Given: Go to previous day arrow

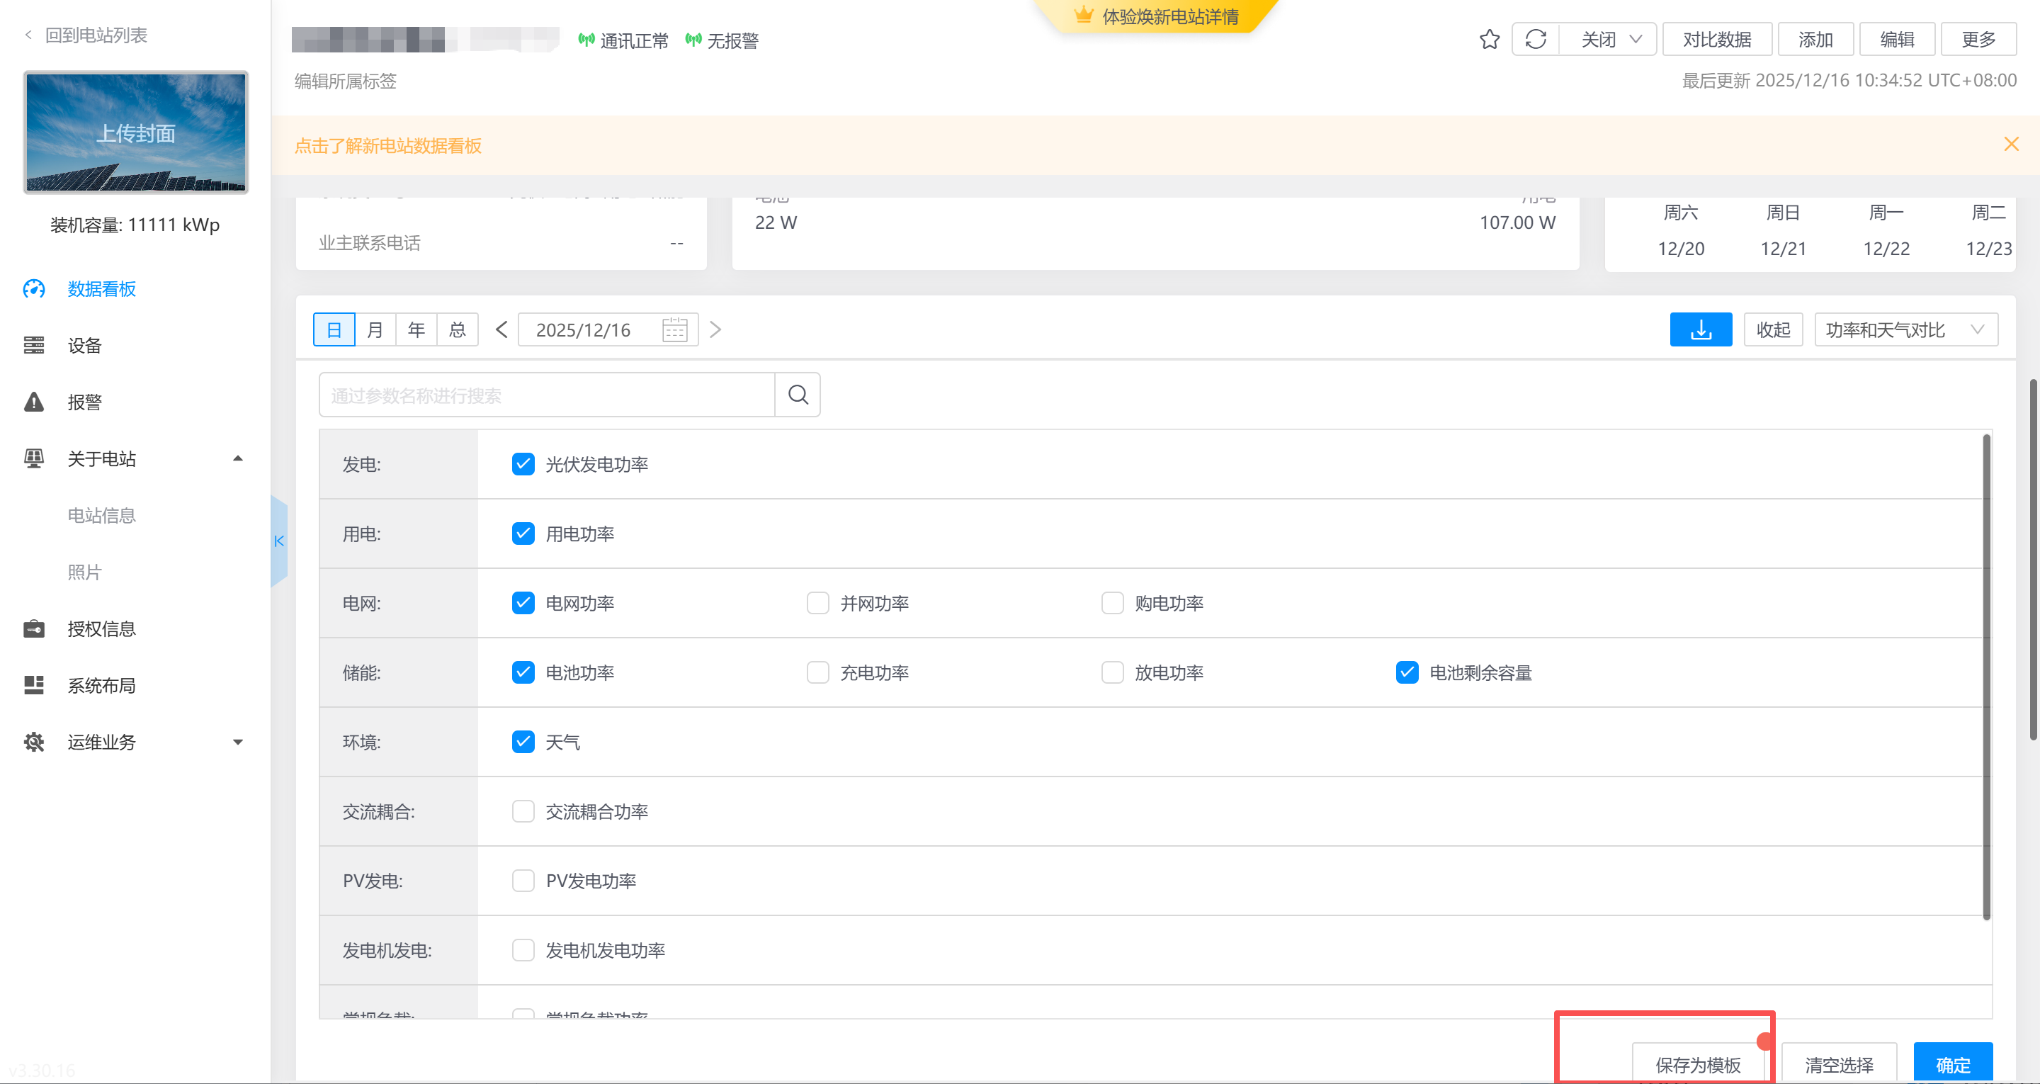Looking at the screenshot, I should tap(501, 329).
